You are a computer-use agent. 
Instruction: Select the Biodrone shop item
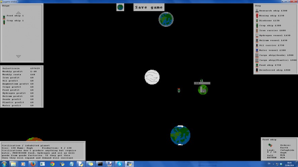267,21
